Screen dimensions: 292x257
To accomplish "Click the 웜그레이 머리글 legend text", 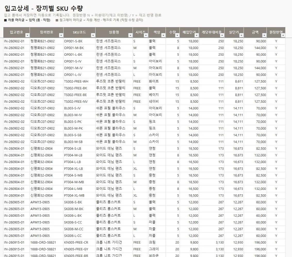I will [99, 20].
